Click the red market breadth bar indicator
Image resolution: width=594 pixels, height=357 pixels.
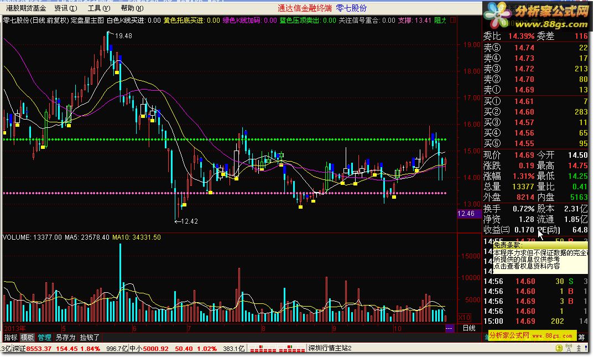[x=277, y=348]
